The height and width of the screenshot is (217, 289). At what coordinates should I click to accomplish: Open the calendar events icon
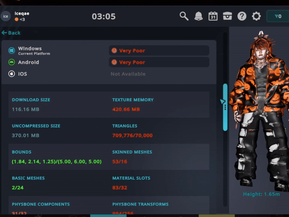click(x=213, y=16)
